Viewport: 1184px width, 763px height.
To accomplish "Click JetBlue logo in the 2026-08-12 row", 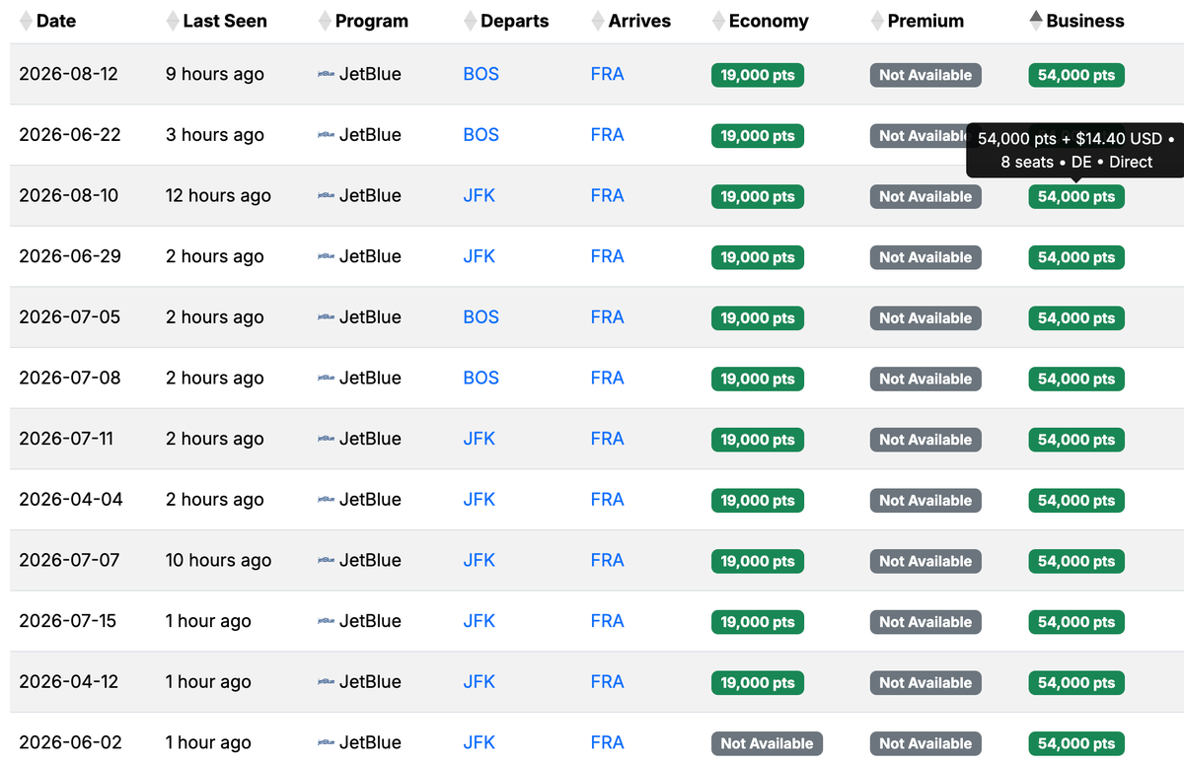I will 326,74.
